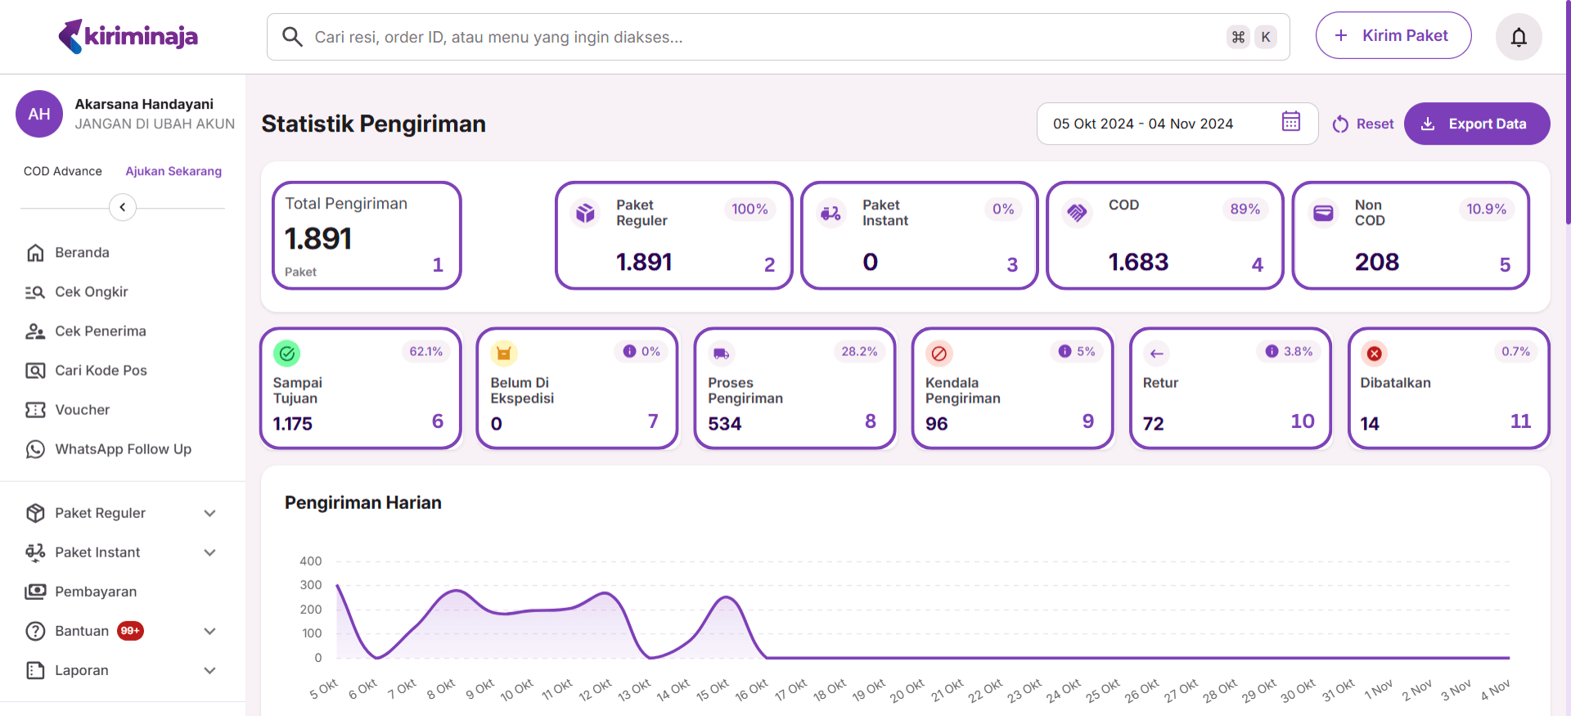Click the kiriminaja logo
The image size is (1571, 716).
tap(128, 36)
